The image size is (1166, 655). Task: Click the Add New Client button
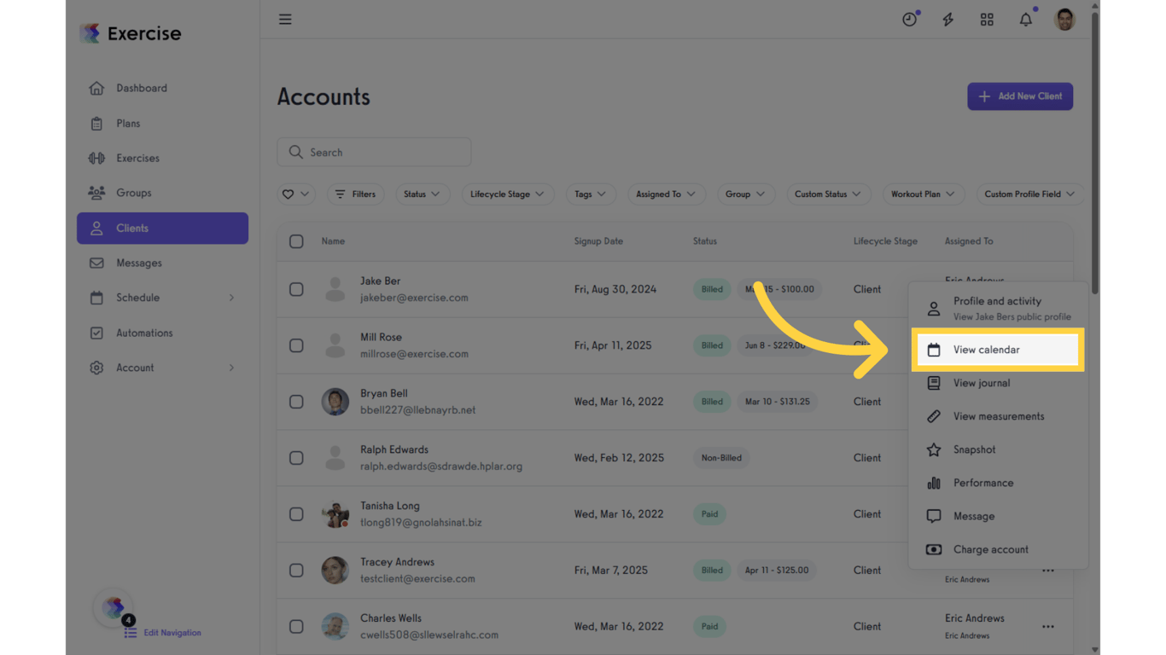pyautogui.click(x=1019, y=96)
